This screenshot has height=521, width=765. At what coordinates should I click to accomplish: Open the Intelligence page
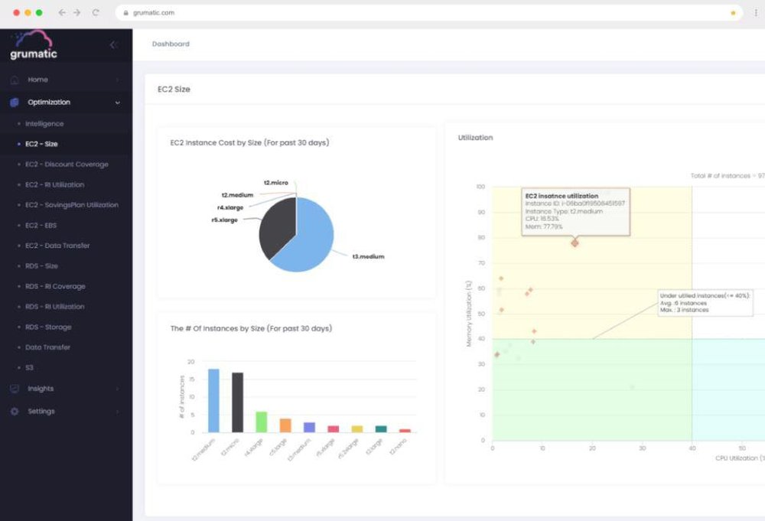click(x=44, y=124)
